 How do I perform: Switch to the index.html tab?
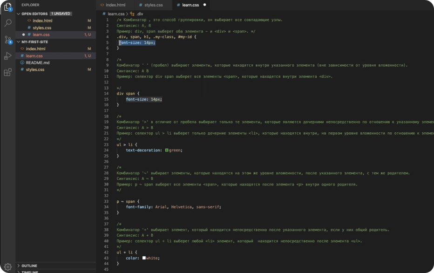click(115, 5)
